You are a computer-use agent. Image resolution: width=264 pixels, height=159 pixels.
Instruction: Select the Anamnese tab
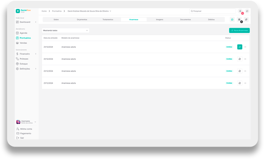[134, 20]
